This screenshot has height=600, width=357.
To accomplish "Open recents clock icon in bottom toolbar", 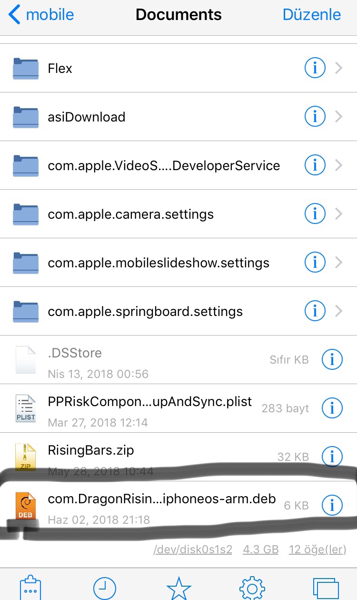I will (104, 588).
